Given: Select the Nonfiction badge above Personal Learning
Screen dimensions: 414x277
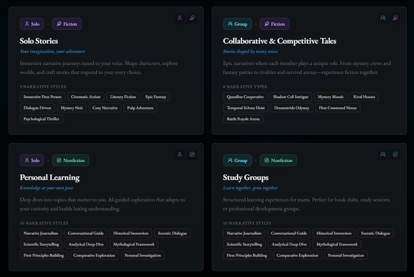Looking at the screenshot, I should pos(70,160).
